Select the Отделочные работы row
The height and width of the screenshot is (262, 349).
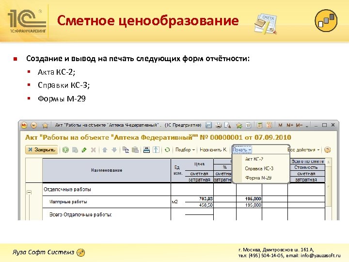click(x=107, y=189)
